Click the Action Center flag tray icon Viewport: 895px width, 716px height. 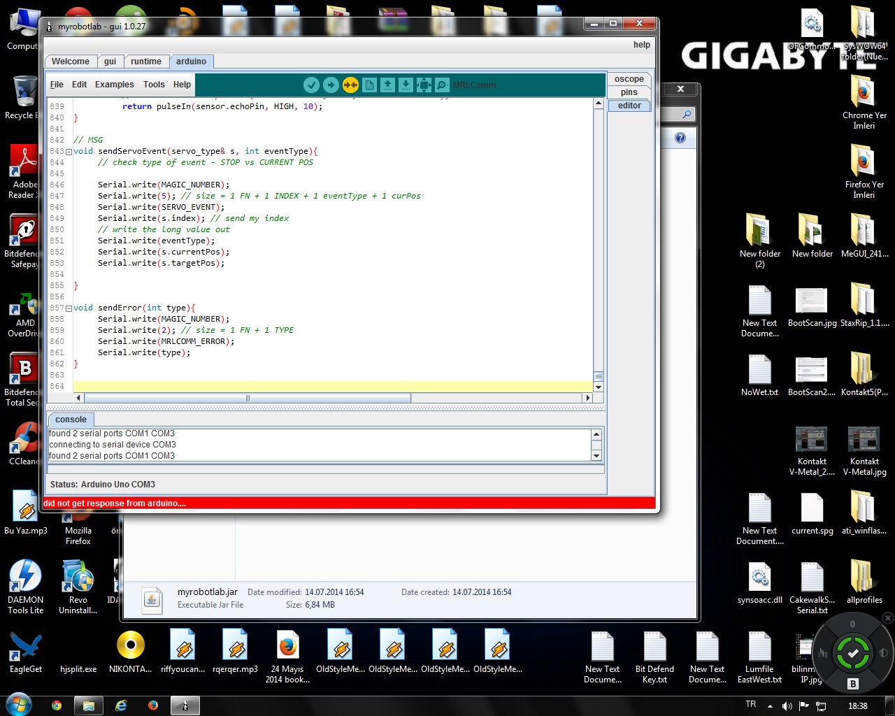pos(804,706)
